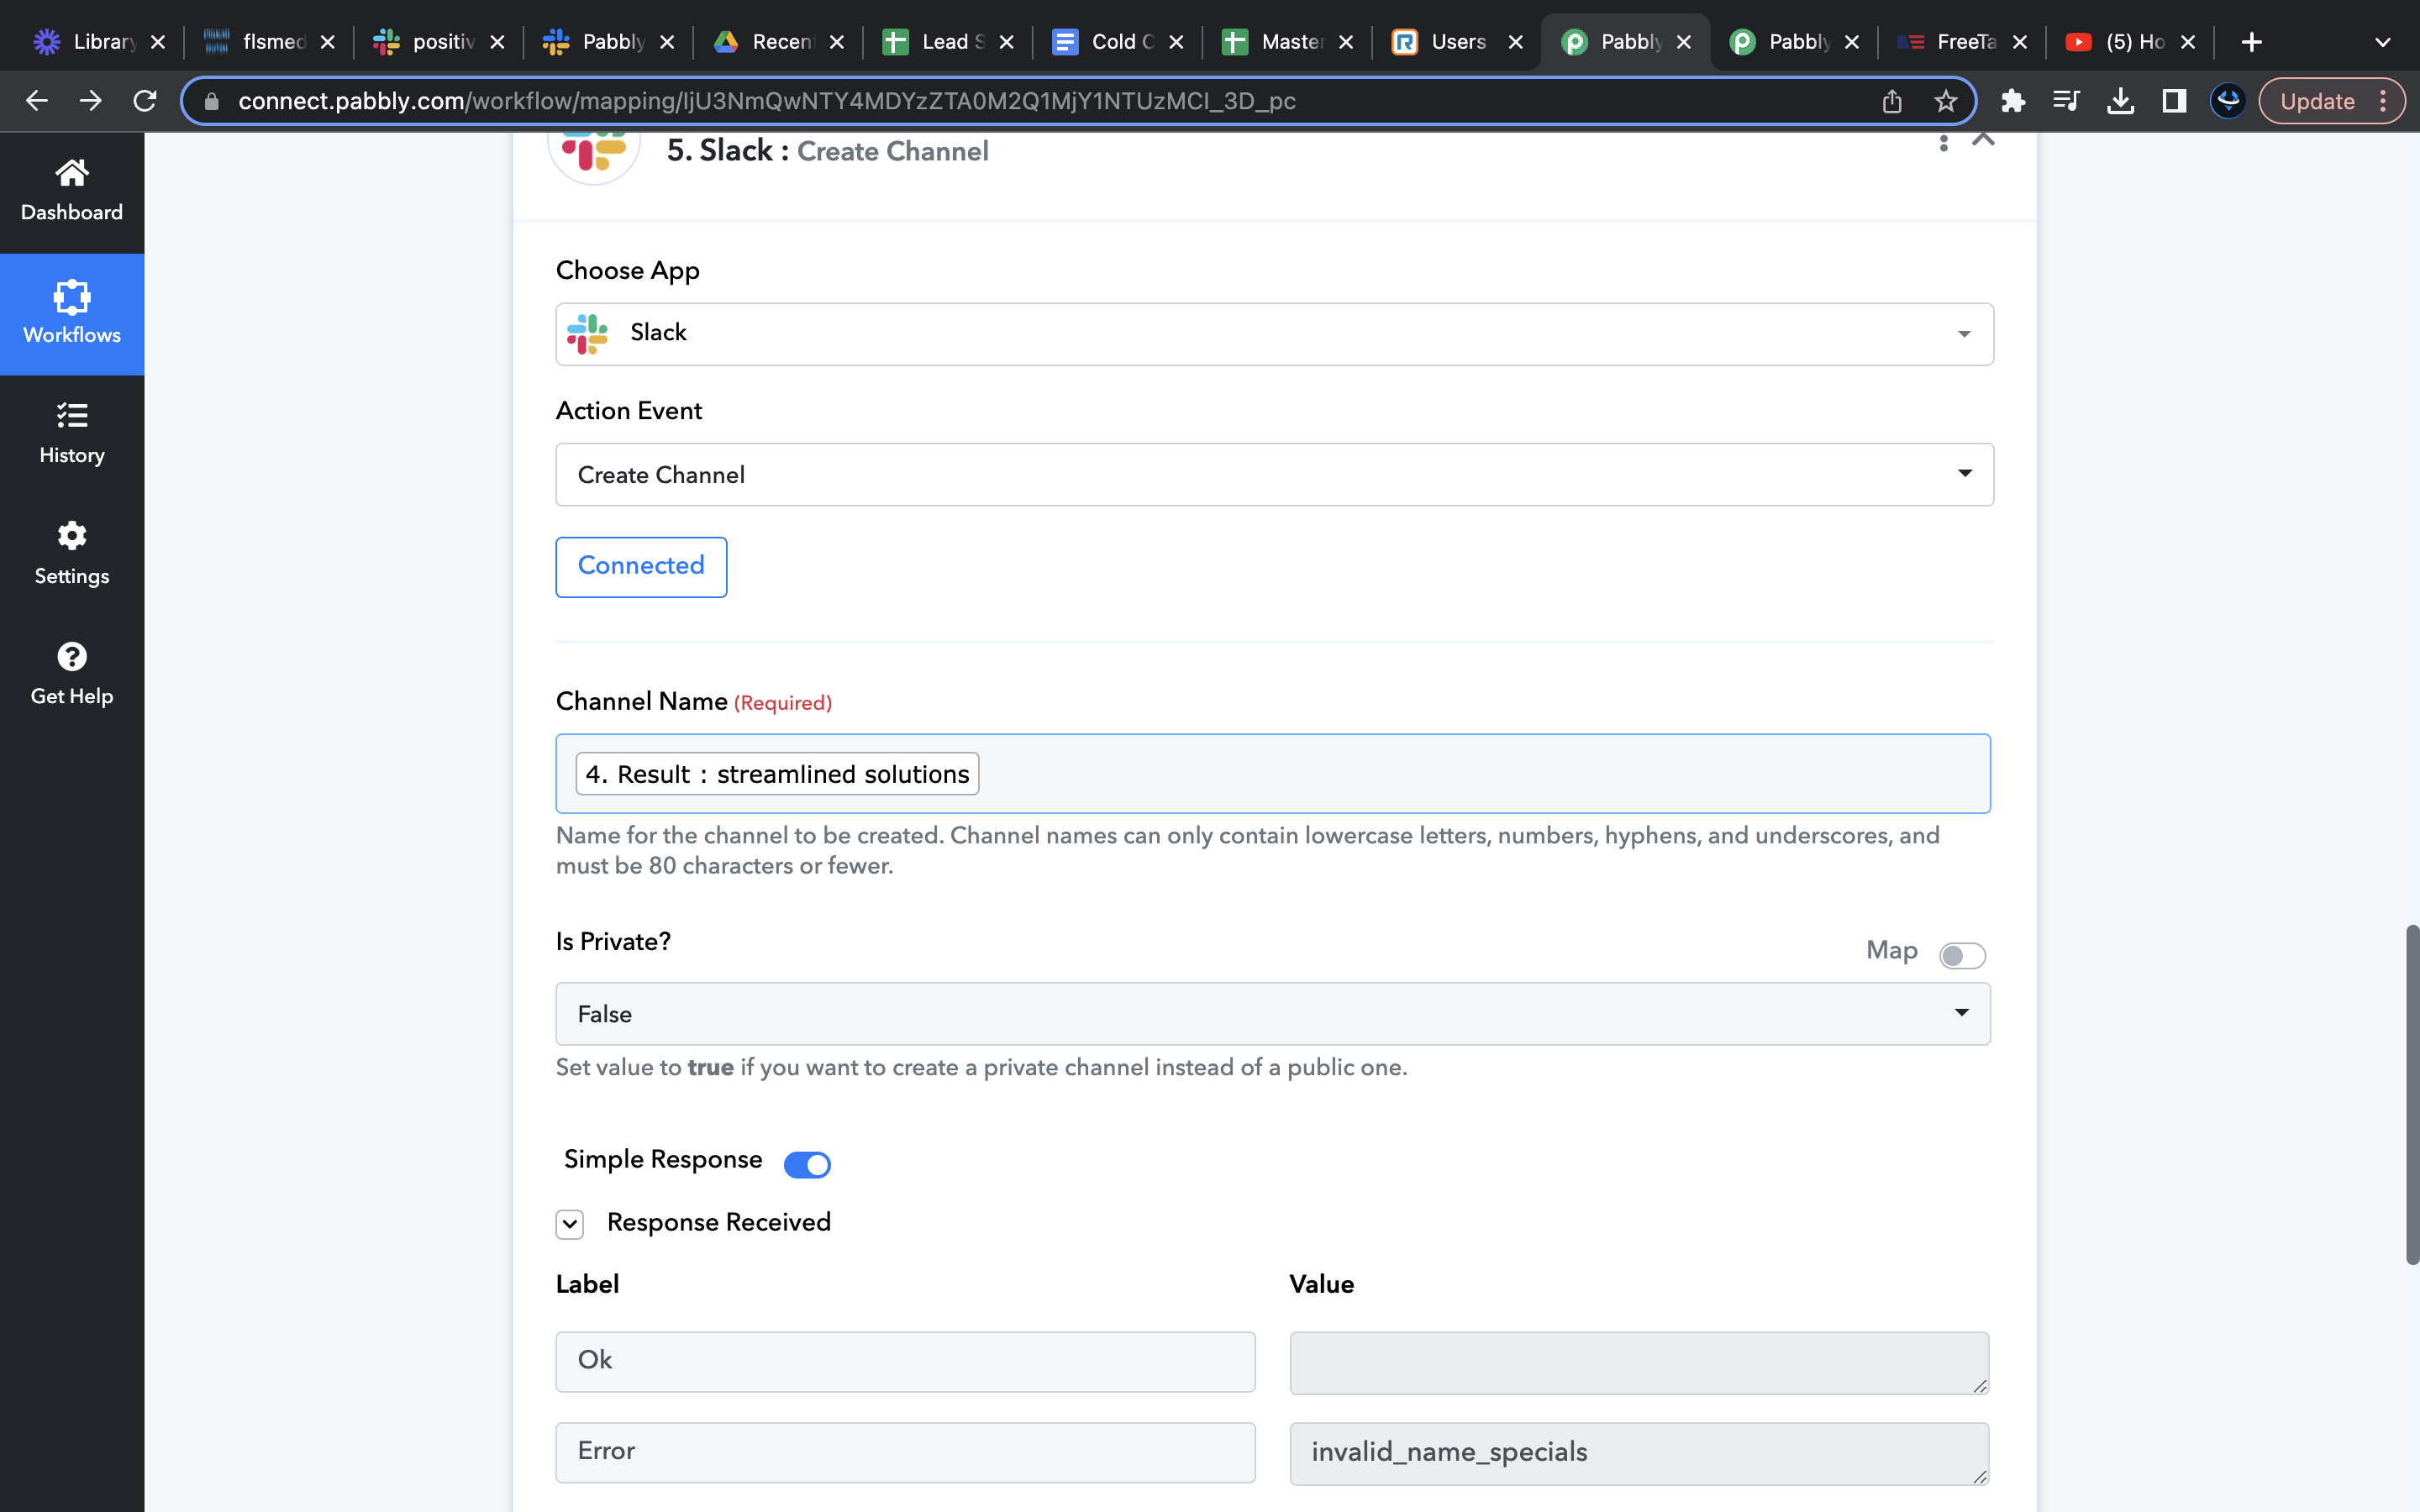The width and height of the screenshot is (2420, 1512).
Task: Open the History sidebar section
Action: point(72,434)
